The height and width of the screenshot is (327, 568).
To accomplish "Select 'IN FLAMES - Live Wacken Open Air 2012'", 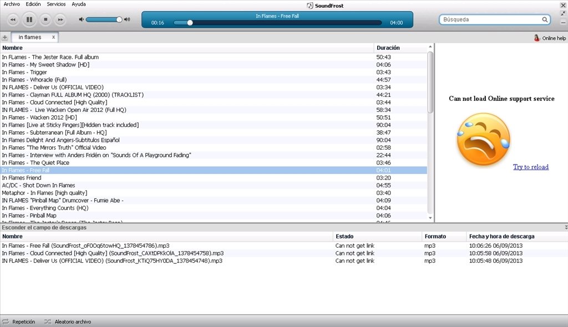I will 214,110.
